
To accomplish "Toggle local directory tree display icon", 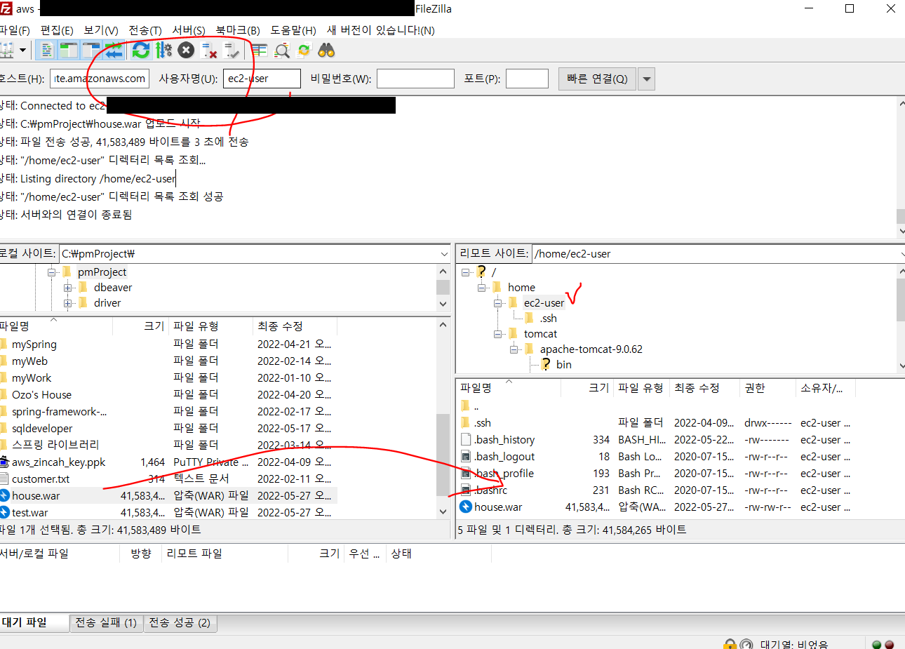I will pyautogui.click(x=69, y=51).
